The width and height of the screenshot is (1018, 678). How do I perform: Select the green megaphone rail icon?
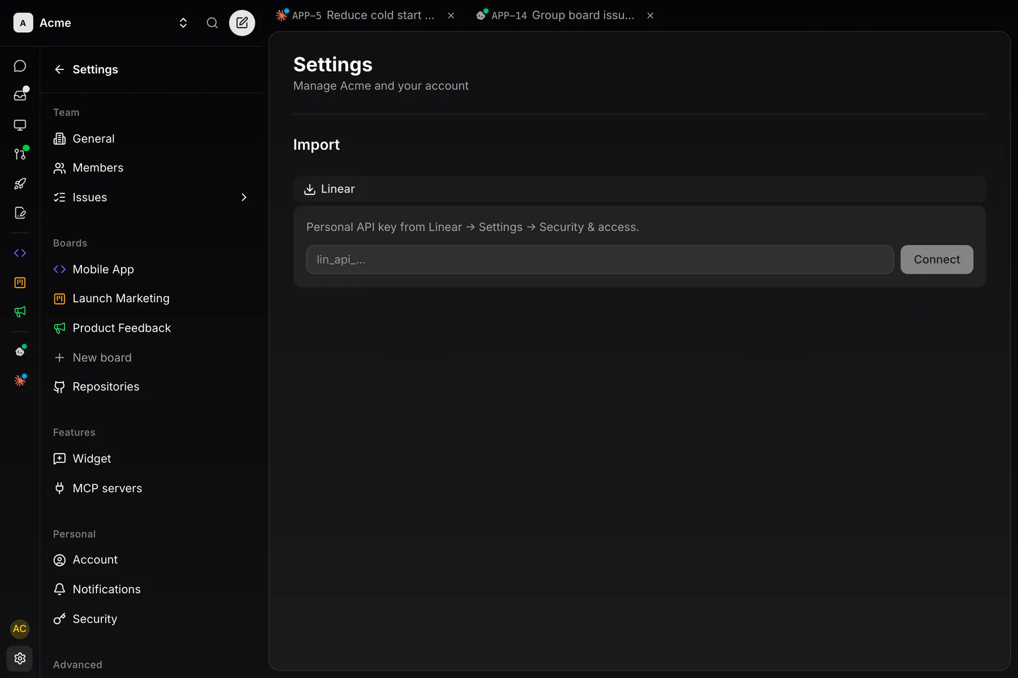pos(20,312)
